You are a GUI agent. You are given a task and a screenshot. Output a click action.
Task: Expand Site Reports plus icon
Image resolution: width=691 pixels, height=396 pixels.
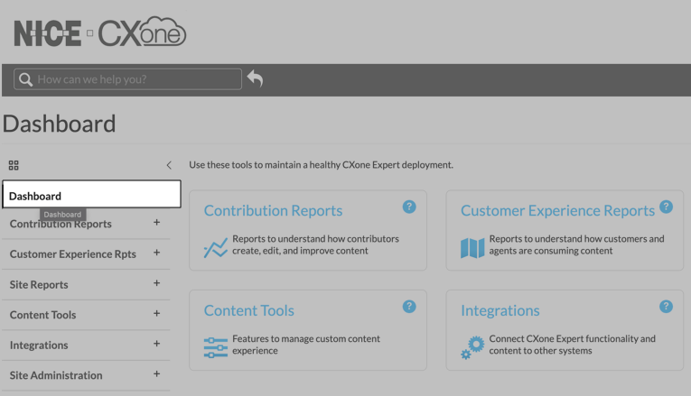coord(156,283)
